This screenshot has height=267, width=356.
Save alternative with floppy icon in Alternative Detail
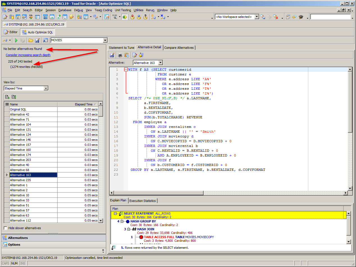coord(112,55)
